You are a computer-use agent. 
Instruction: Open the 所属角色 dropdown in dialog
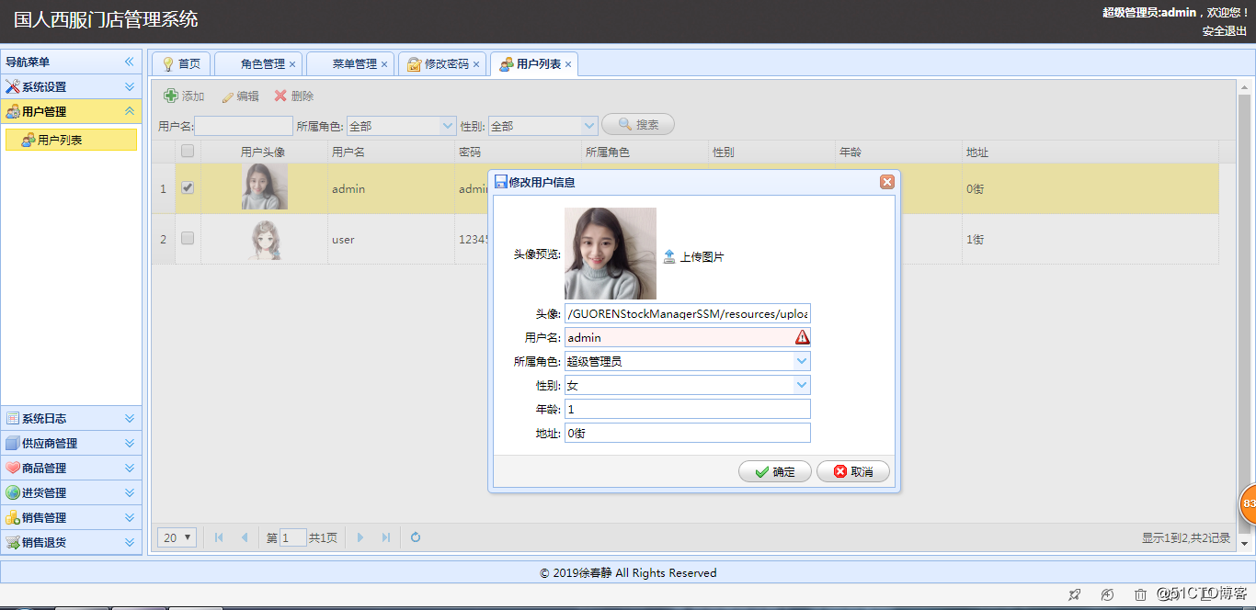coord(802,361)
